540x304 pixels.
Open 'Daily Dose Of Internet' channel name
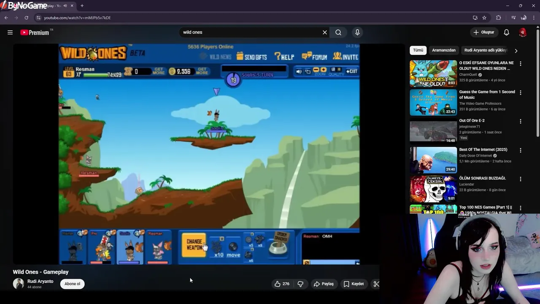click(475, 155)
